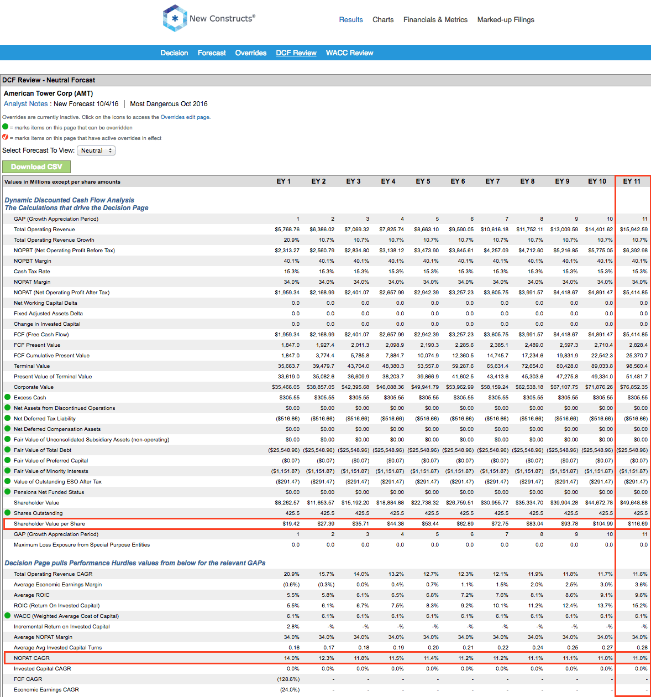Open the WACC Review tab
This screenshot has height=697, width=651.
point(349,53)
